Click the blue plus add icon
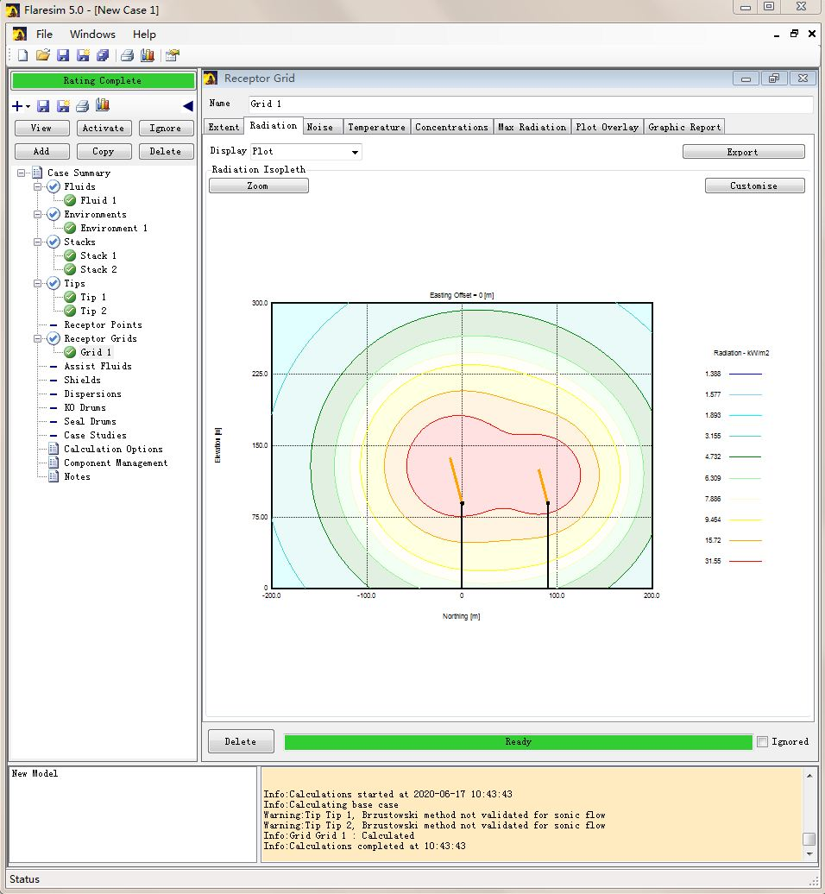Viewport: 825px width, 894px height. point(17,106)
